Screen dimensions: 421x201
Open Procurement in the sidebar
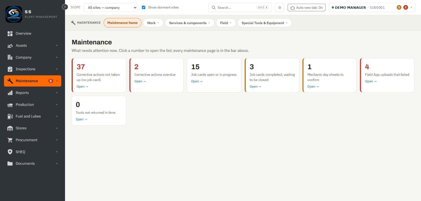point(33,140)
